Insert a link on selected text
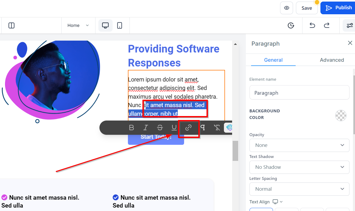The width and height of the screenshot is (355, 211). click(188, 128)
